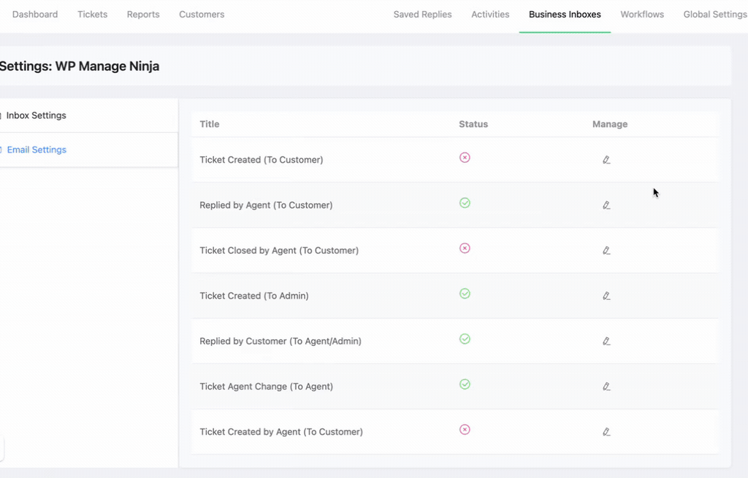Click the "Settings: WP Manage Ninja" heading
Image resolution: width=748 pixels, height=478 pixels.
(x=79, y=66)
